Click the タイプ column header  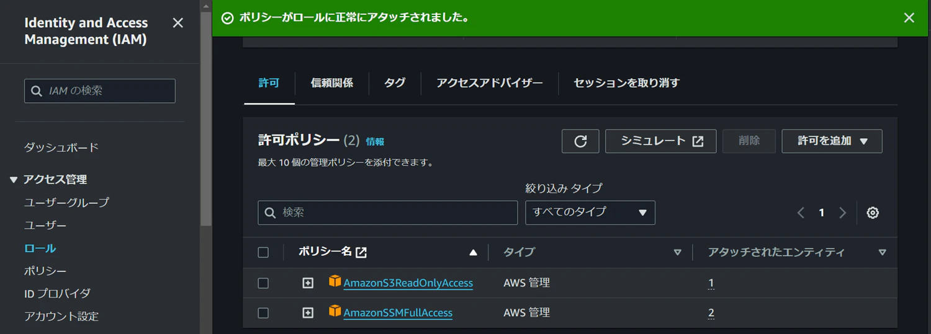tap(519, 252)
